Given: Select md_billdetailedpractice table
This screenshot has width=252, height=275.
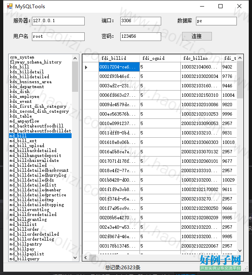Looking at the screenshot, I should point(40,195).
